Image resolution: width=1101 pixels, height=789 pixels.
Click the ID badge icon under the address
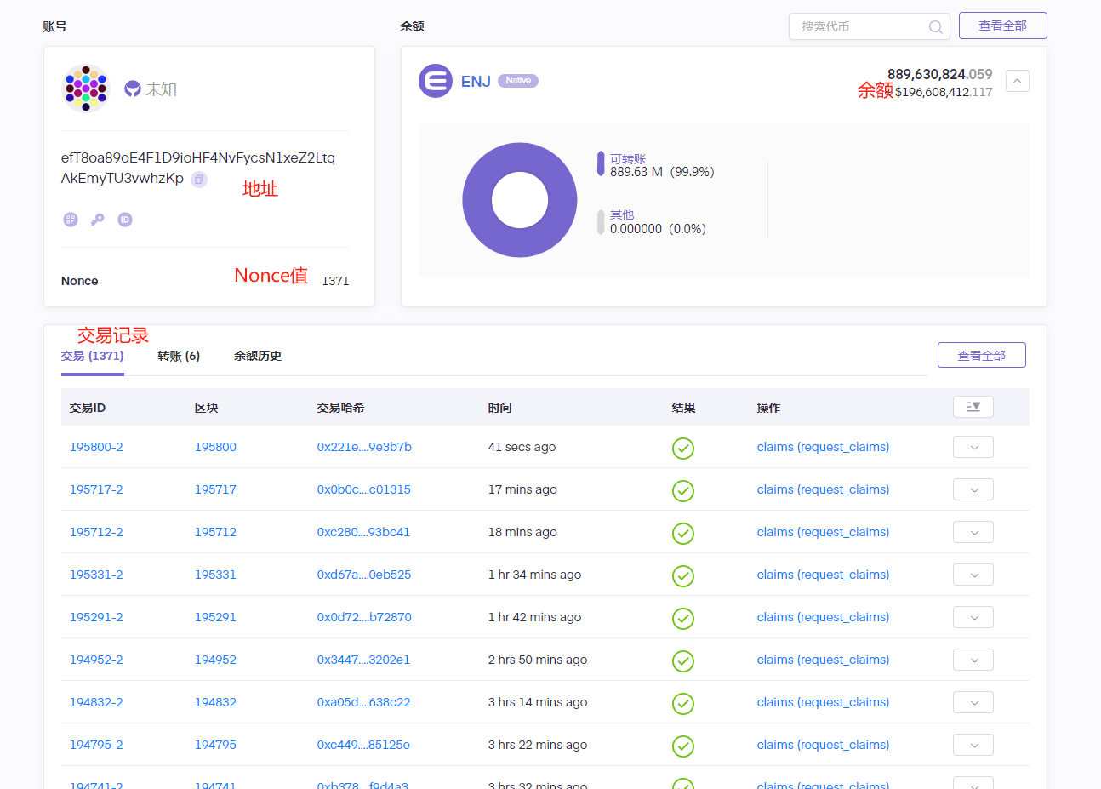(125, 220)
